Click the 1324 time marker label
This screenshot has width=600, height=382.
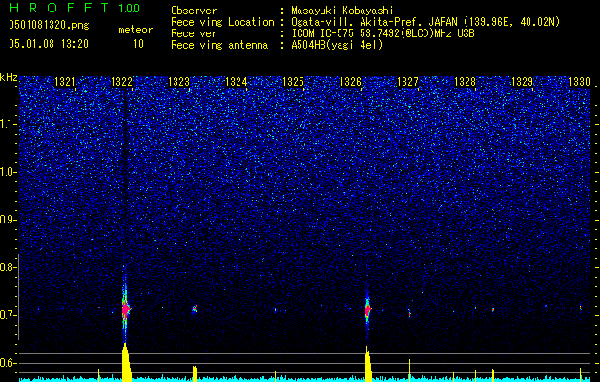click(x=237, y=82)
